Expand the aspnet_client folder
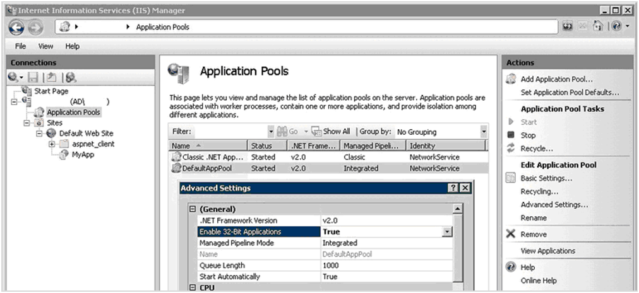This screenshot has height=293, width=639. coord(52,144)
